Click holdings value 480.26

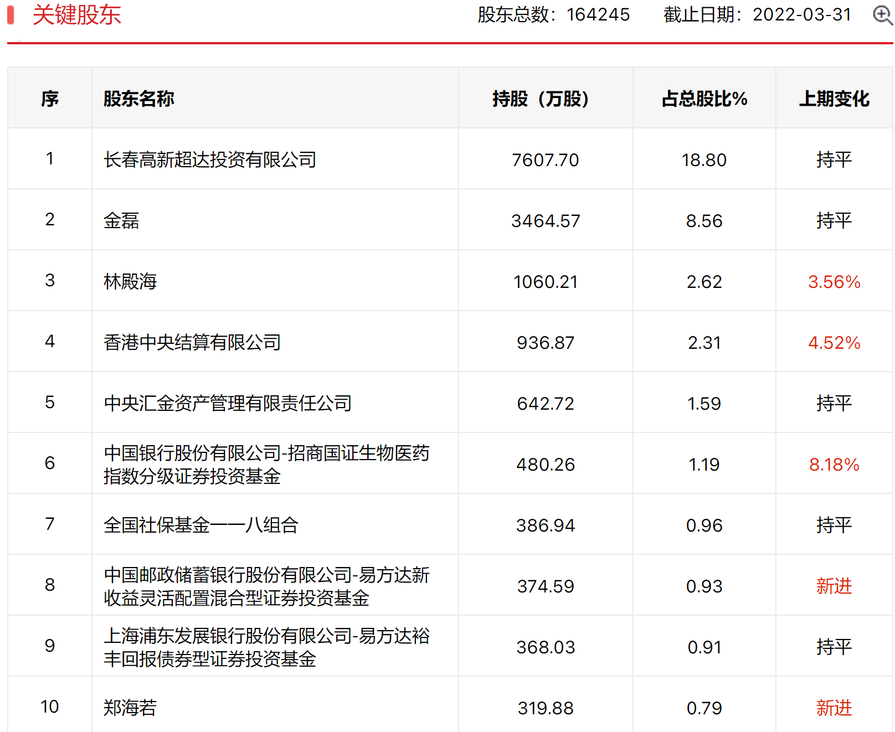(x=546, y=465)
